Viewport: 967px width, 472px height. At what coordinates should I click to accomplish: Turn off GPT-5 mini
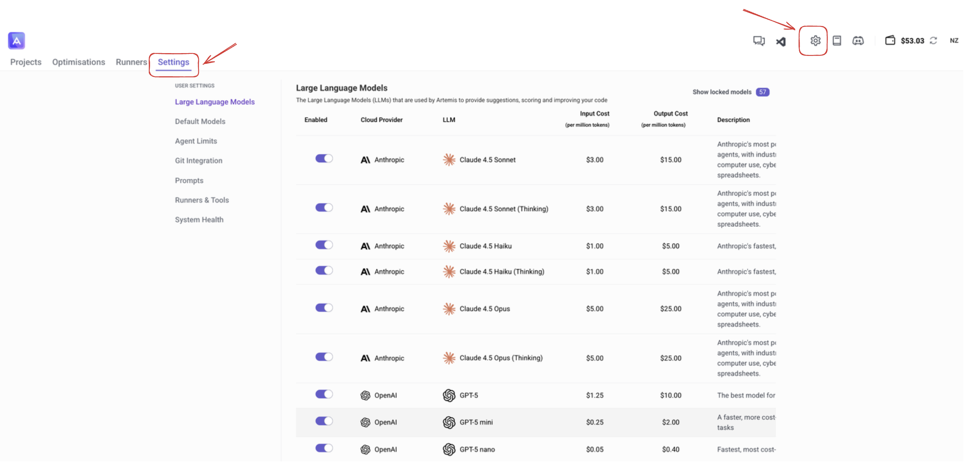pyautogui.click(x=324, y=421)
